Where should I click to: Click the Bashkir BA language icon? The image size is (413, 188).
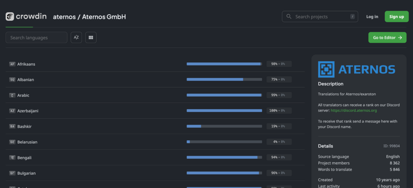12,127
